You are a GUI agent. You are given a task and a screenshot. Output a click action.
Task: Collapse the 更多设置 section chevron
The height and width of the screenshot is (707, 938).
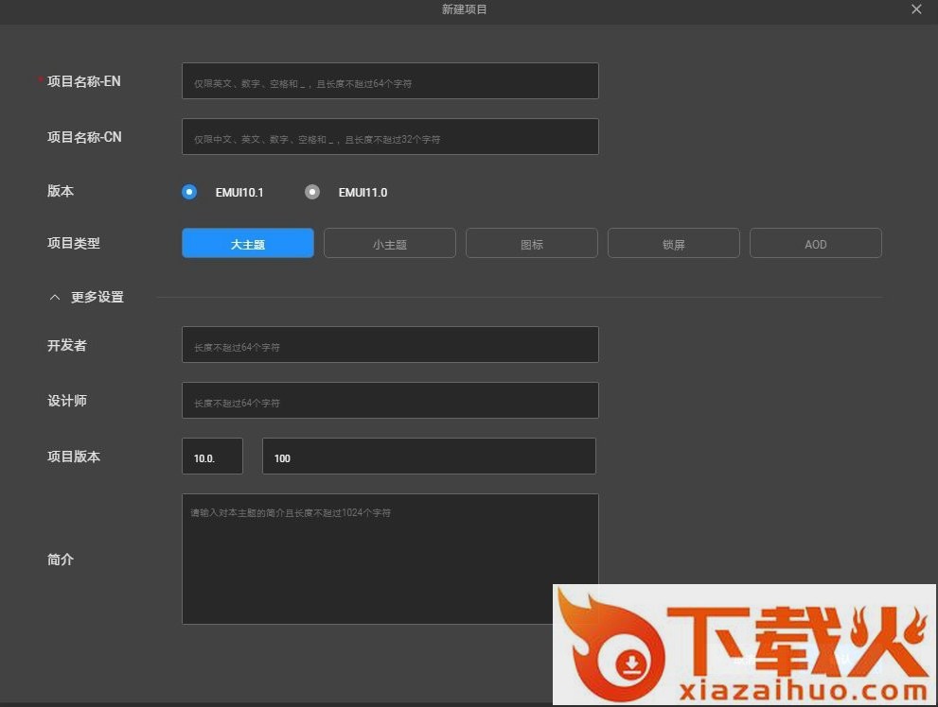[x=54, y=297]
